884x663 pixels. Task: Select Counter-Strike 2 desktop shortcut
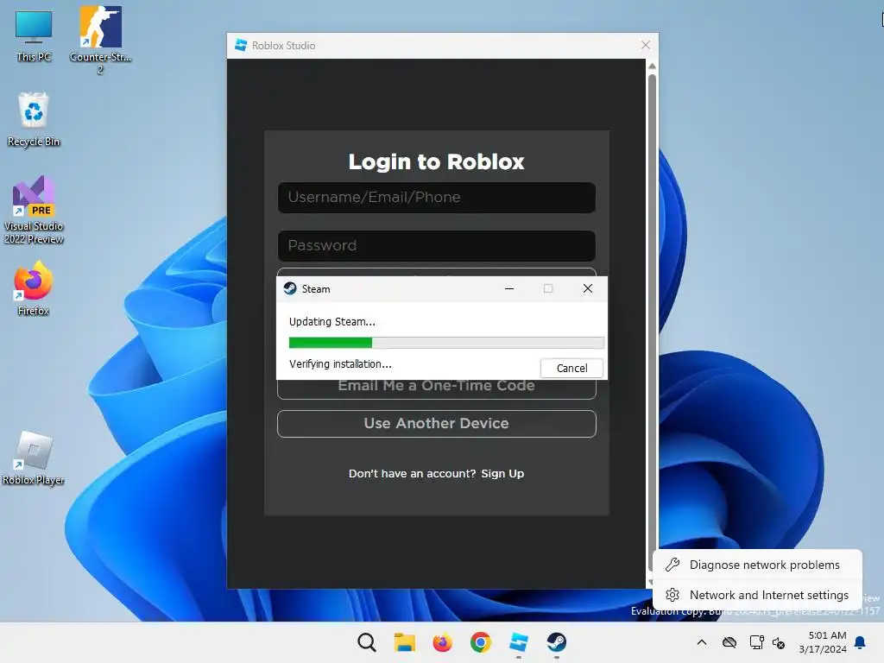pos(100,40)
